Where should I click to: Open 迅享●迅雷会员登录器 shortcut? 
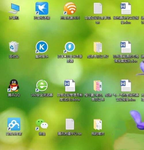70,47
